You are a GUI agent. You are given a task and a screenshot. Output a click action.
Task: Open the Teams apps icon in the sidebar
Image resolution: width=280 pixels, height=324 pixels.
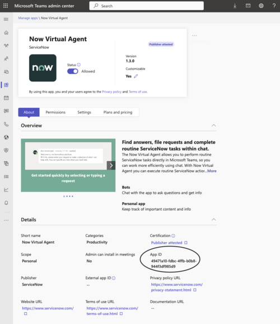6,85
